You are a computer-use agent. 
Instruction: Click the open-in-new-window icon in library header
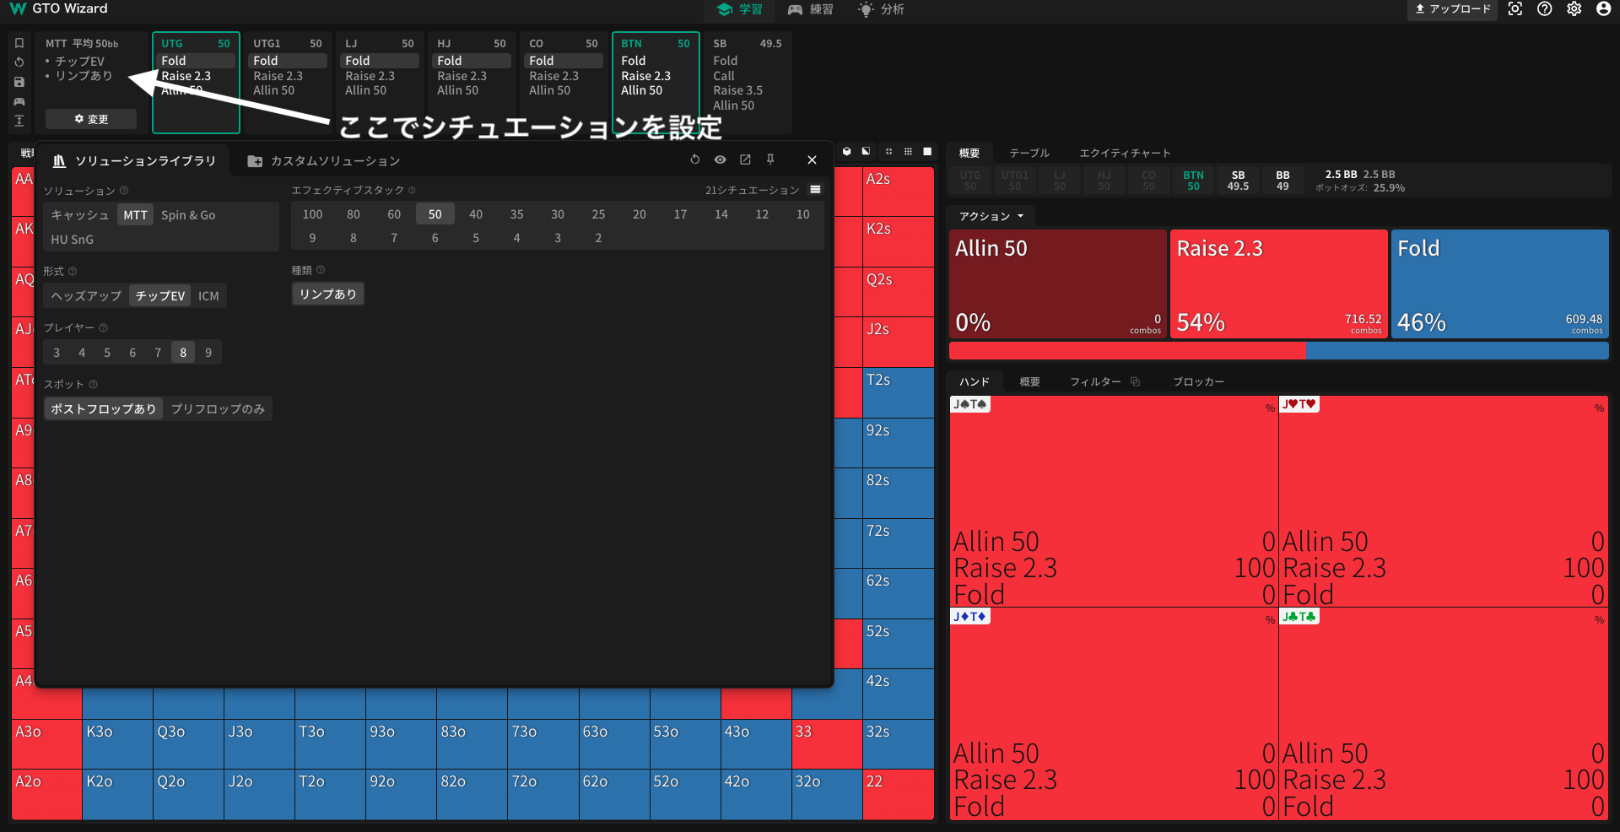click(745, 159)
